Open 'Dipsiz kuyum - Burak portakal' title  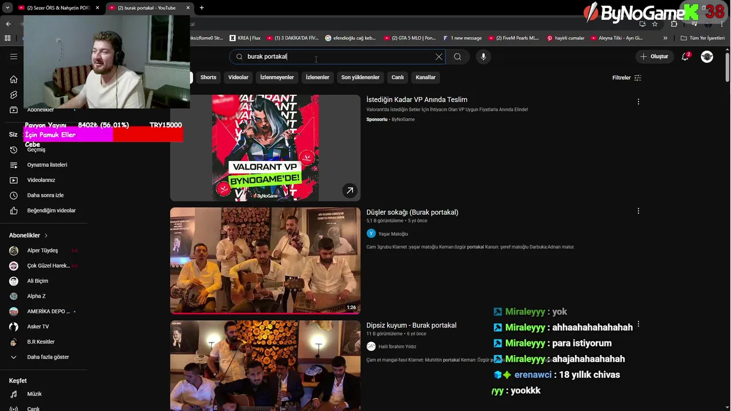tap(411, 325)
